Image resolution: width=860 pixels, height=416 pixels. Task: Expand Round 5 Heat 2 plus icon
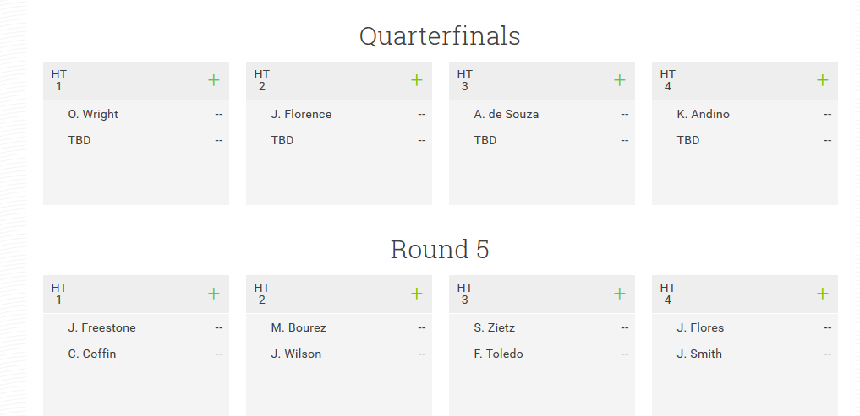416,294
